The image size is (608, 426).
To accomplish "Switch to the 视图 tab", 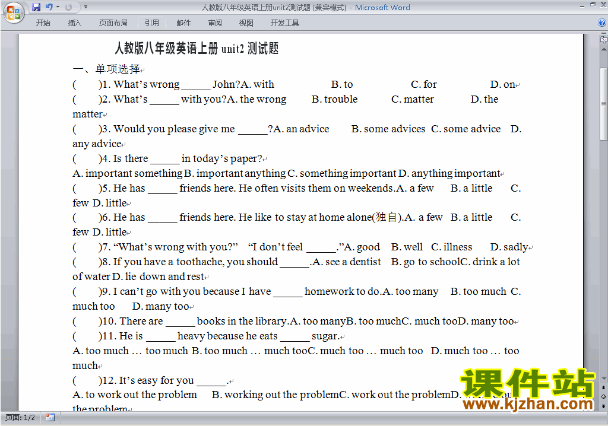I will (x=246, y=23).
